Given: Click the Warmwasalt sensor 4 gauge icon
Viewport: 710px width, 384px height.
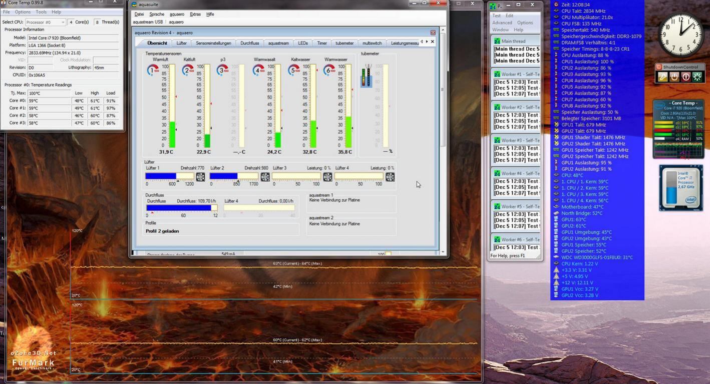Looking at the screenshot, I should click(x=258, y=71).
